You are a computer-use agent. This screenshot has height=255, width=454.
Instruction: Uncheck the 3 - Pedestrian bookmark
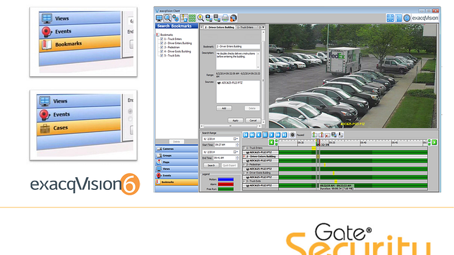point(161,47)
